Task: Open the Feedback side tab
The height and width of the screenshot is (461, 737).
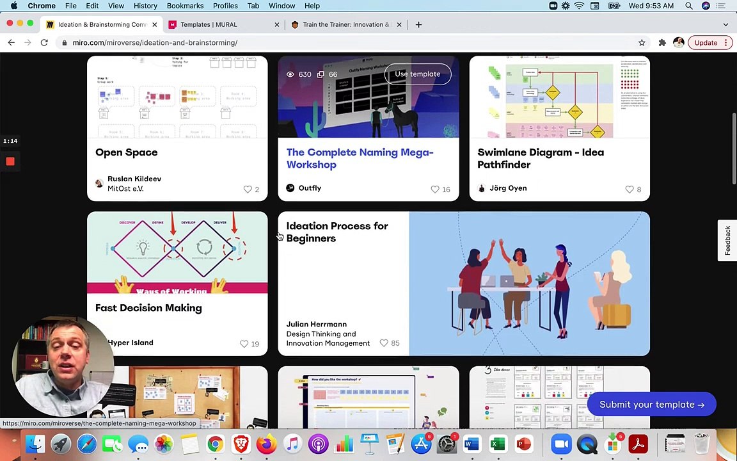Action: click(727, 241)
